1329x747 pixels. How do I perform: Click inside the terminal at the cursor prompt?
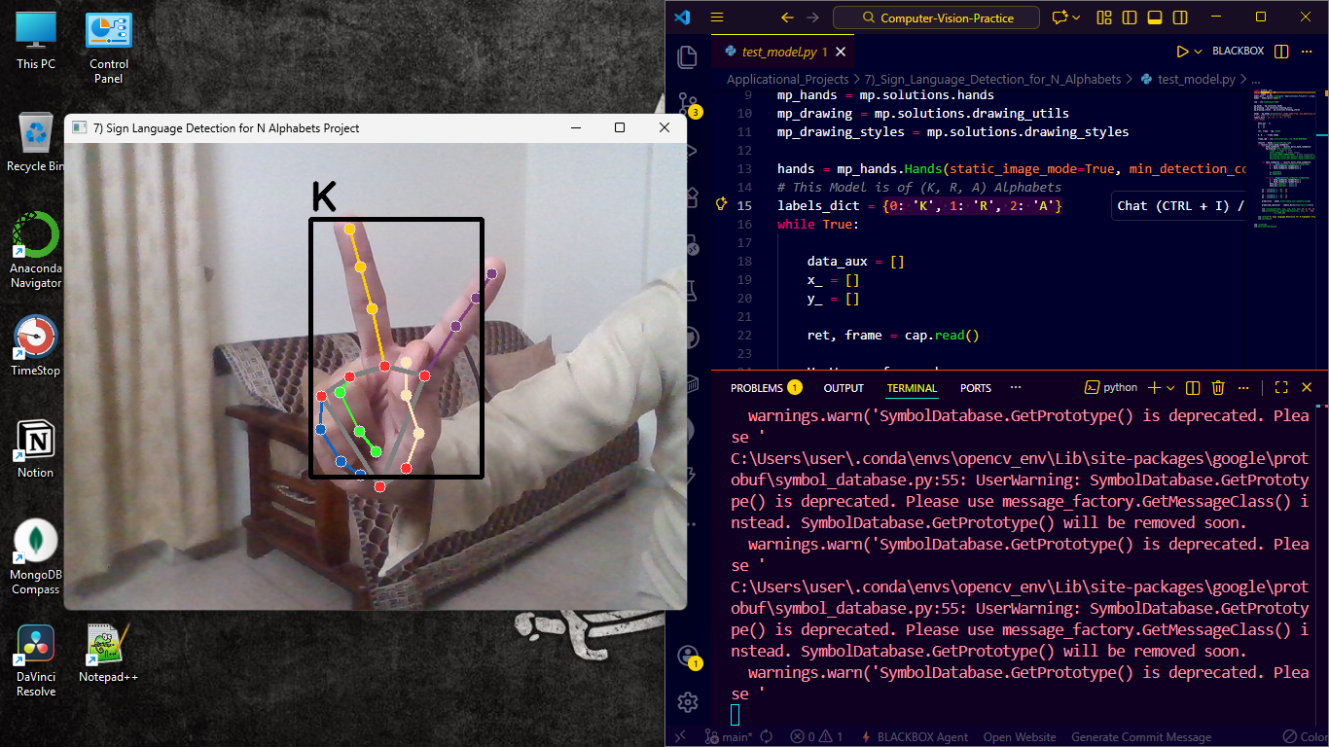pyautogui.click(x=736, y=715)
